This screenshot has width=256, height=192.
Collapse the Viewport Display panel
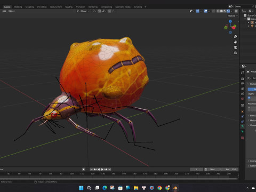(252, 125)
